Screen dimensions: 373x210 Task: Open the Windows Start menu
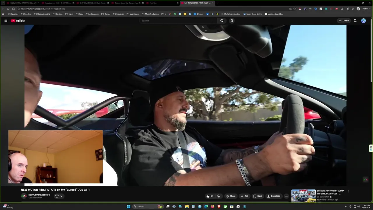(x=129, y=206)
